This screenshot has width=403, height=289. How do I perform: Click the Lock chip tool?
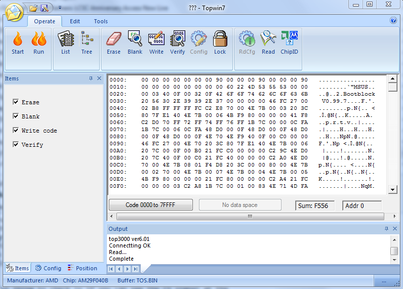coord(220,43)
